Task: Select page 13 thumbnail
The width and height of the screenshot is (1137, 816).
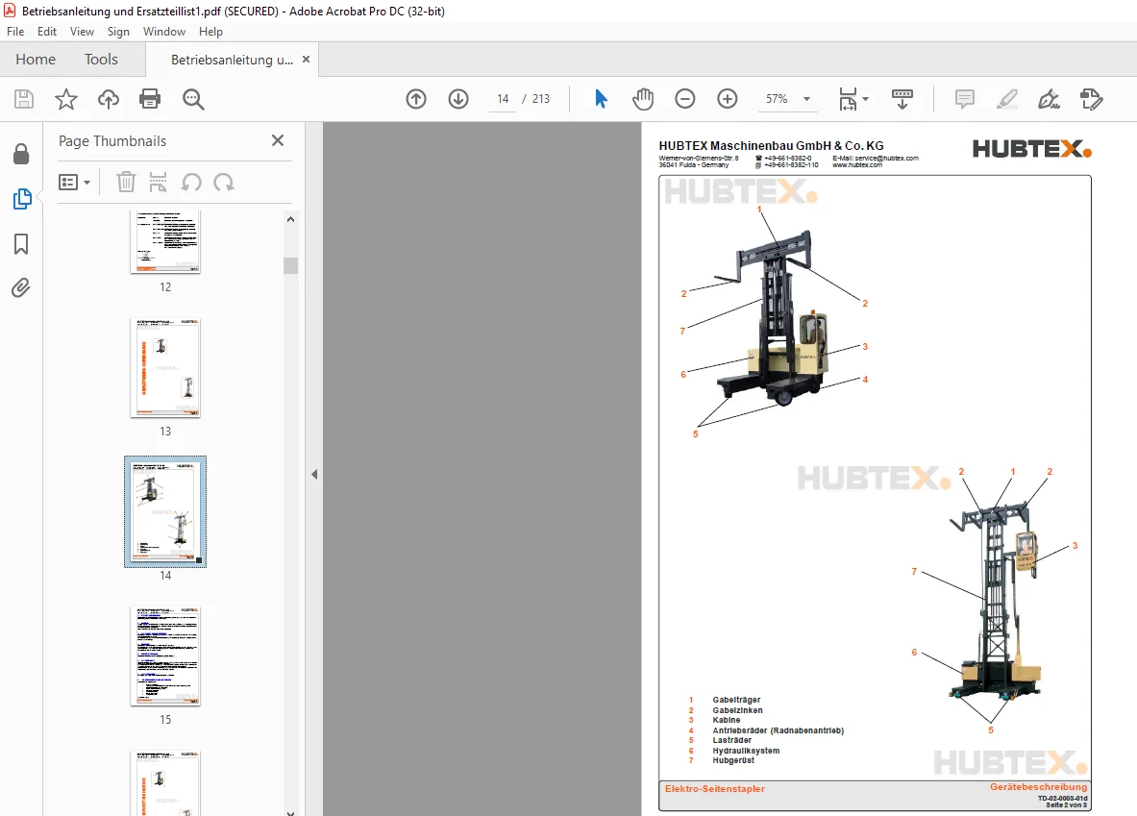Action: click(x=165, y=368)
